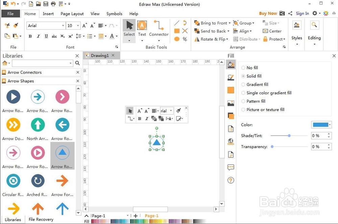Click the orange fill color swatch in sidebar
Image resolution: width=338 pixels, height=224 pixels.
[231, 90]
